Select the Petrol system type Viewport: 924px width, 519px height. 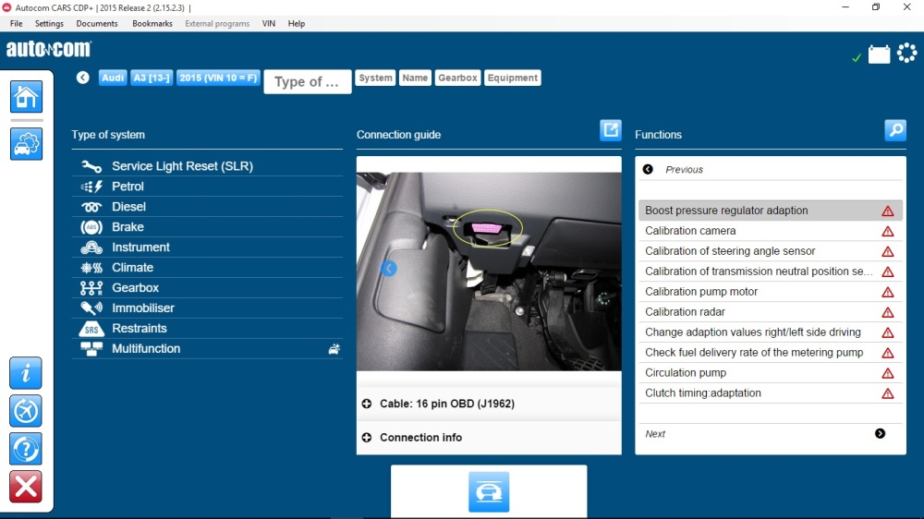(207, 187)
